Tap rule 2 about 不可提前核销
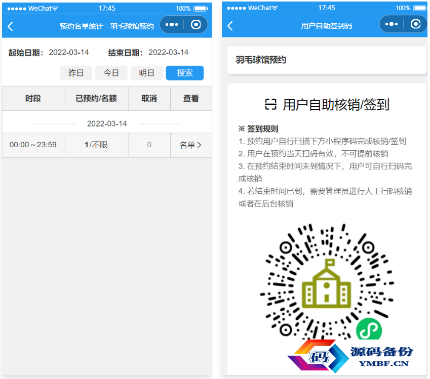The height and width of the screenshot is (379, 430). (x=313, y=153)
